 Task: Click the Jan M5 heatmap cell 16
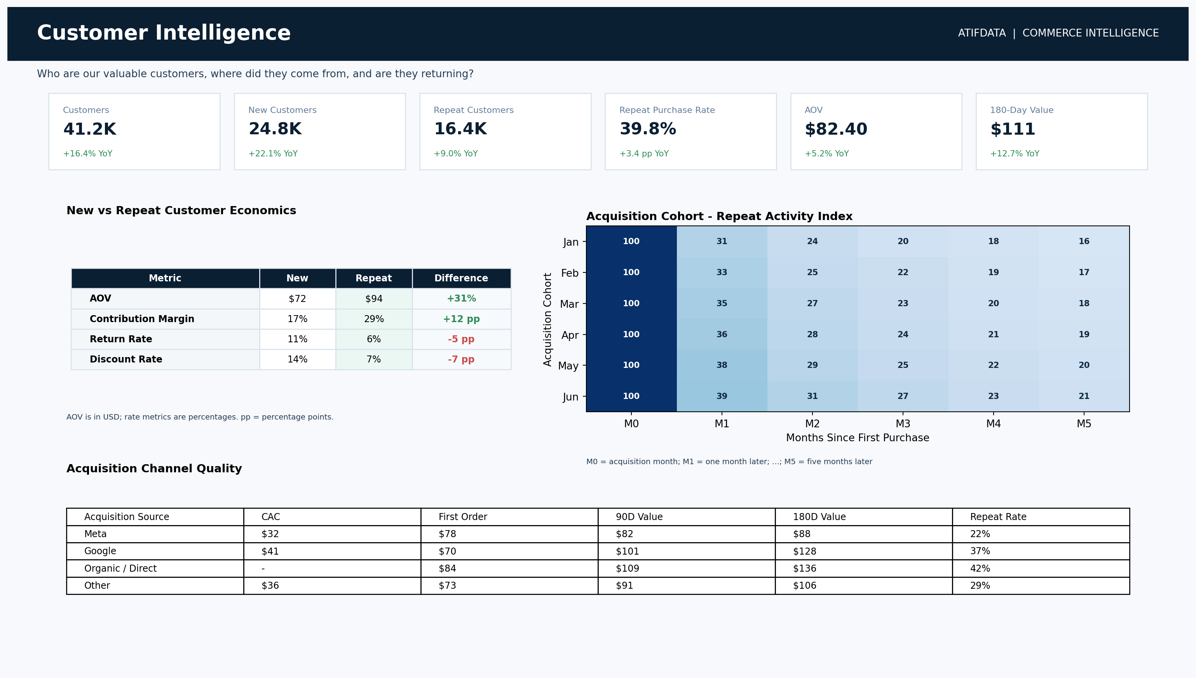[x=1084, y=241]
